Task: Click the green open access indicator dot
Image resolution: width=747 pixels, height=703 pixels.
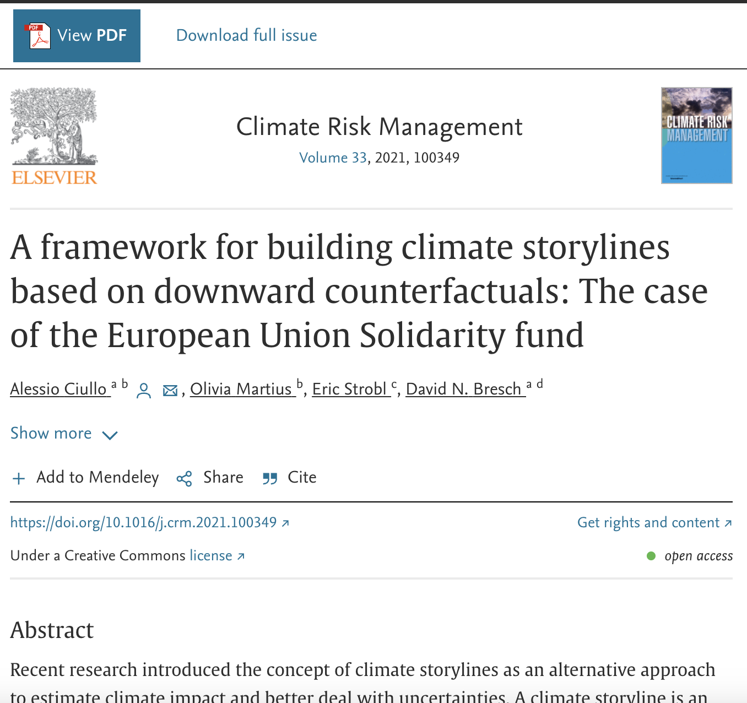Action: [x=652, y=556]
